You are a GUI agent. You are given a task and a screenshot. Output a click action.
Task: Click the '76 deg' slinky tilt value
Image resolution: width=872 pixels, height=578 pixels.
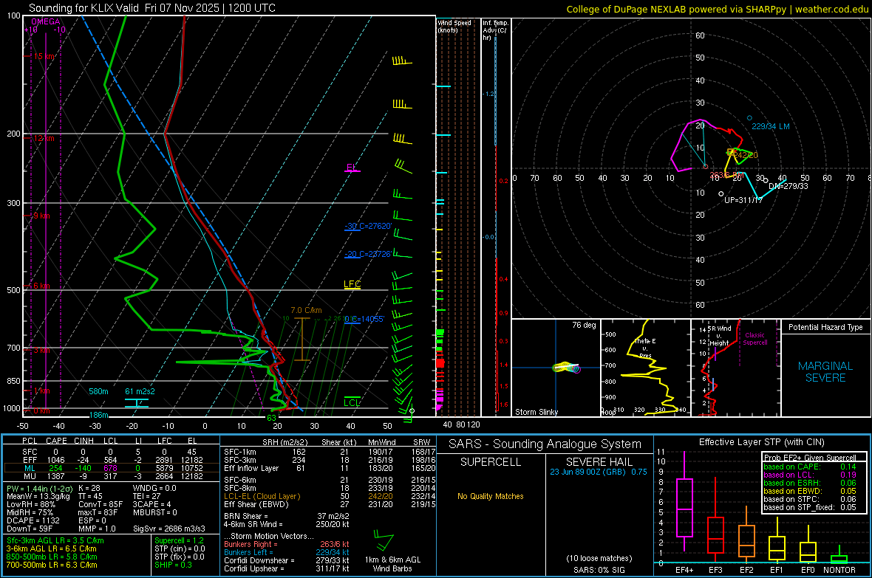584,325
